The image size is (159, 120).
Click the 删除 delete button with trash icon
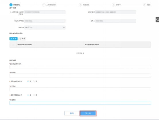tap(22, 39)
